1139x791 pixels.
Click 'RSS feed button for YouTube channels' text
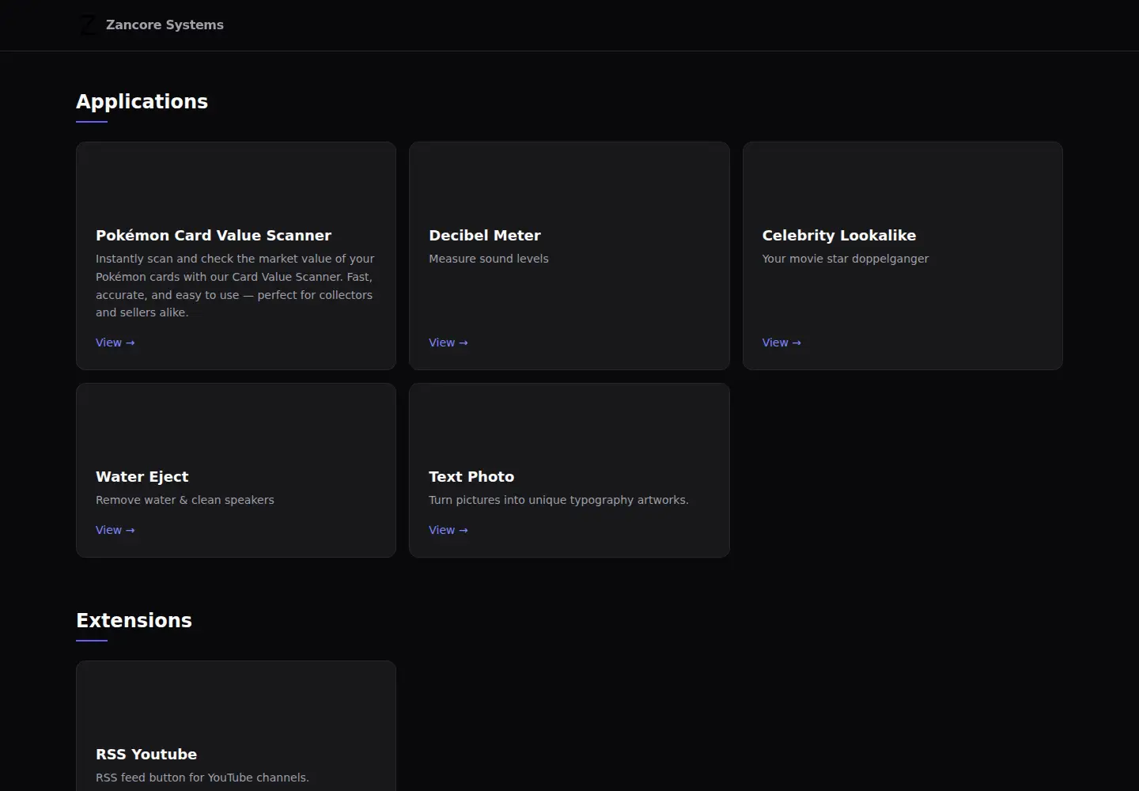[202, 778]
